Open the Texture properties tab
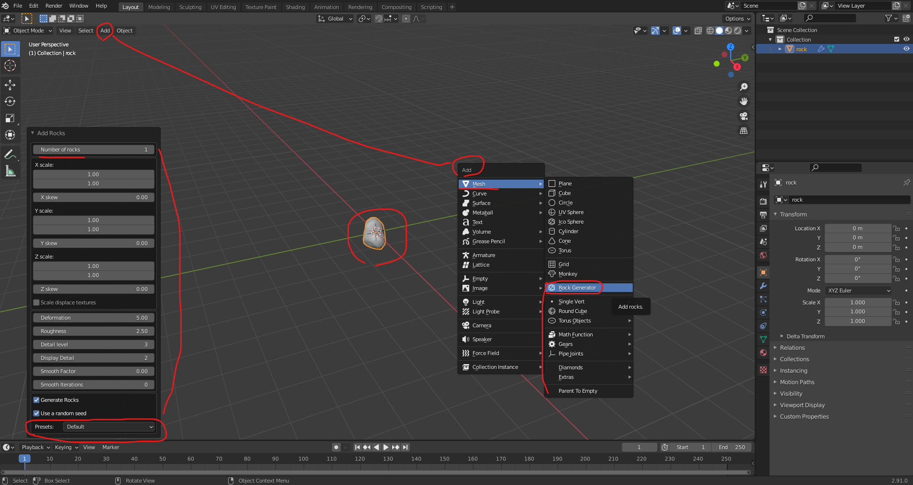The height and width of the screenshot is (485, 913). click(763, 370)
